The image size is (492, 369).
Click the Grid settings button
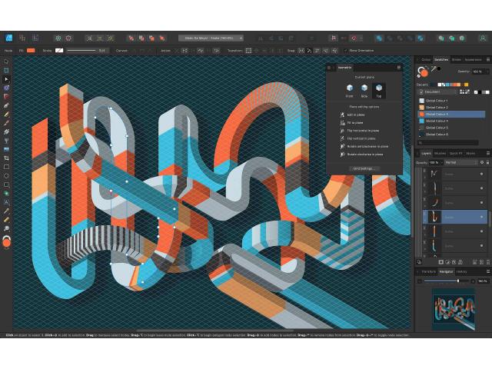[x=363, y=168]
